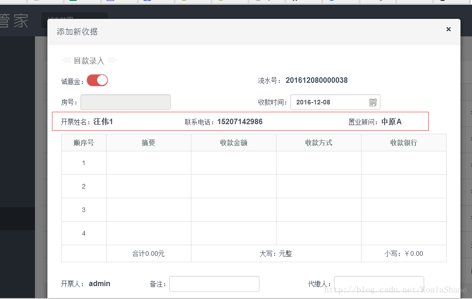The image size is (472, 299).
Task: Close the 添加新收据 dialog
Action: pyautogui.click(x=449, y=29)
